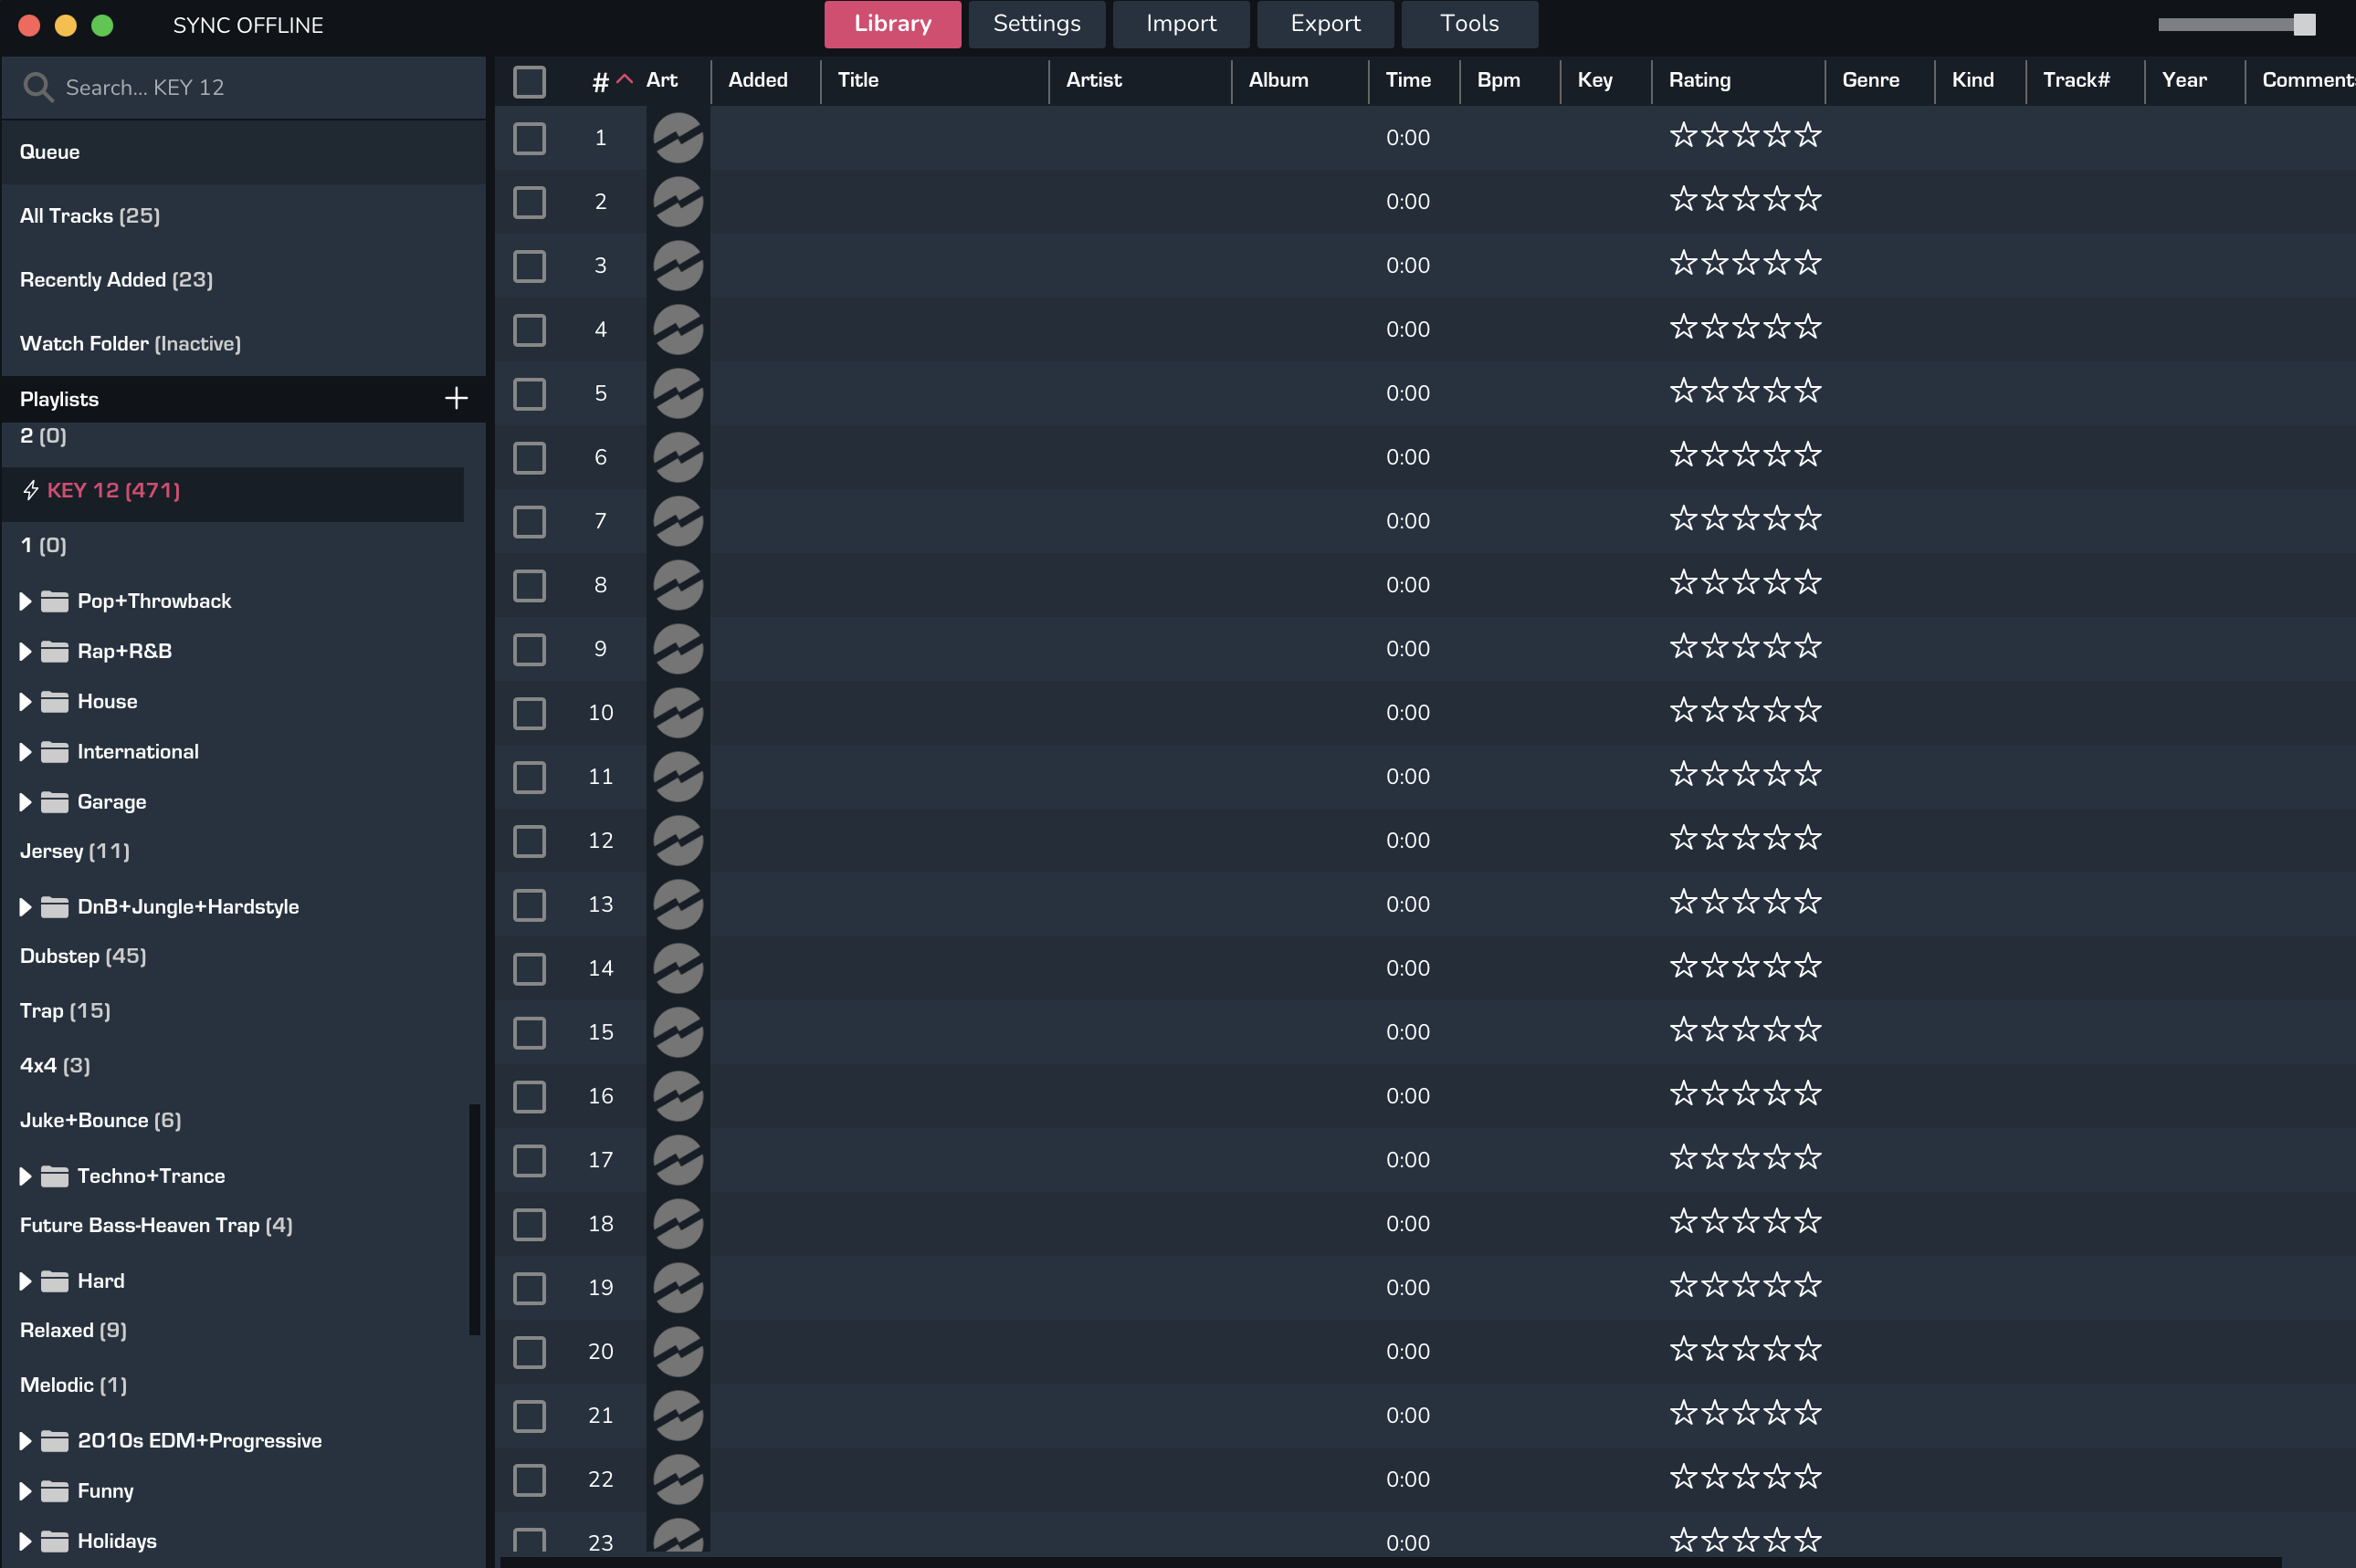Expand the Techno+Trance folder arrow

[25, 1176]
